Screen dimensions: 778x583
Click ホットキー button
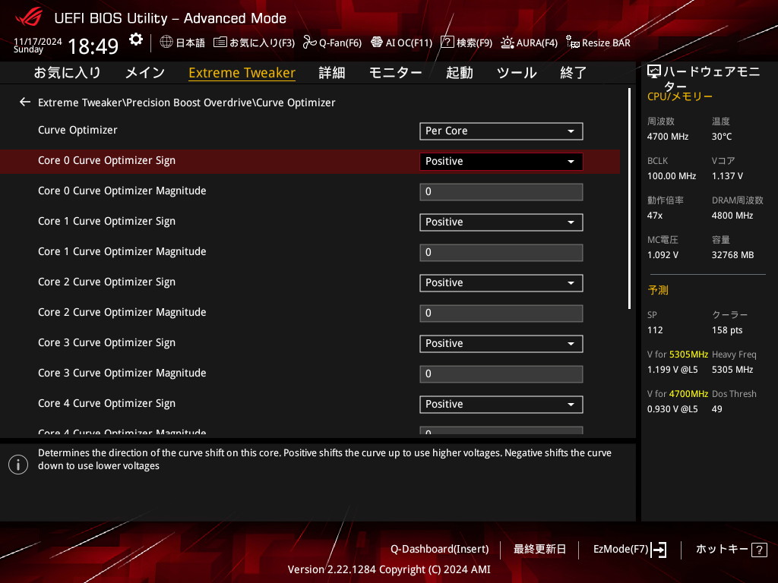[x=722, y=550]
